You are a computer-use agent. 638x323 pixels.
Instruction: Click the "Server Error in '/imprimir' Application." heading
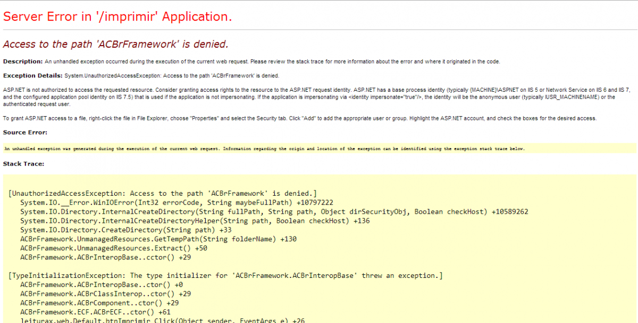click(117, 16)
